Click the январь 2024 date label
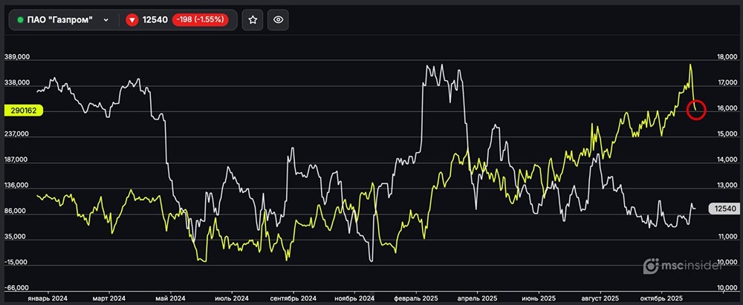The image size is (743, 305). point(48,298)
